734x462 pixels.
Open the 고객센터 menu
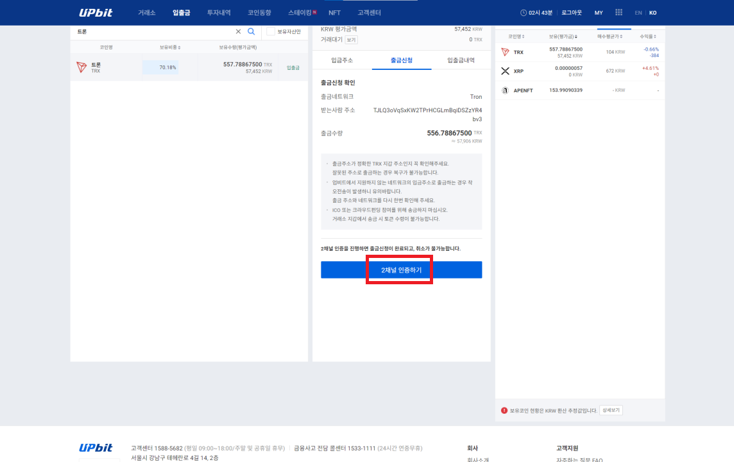coord(370,13)
